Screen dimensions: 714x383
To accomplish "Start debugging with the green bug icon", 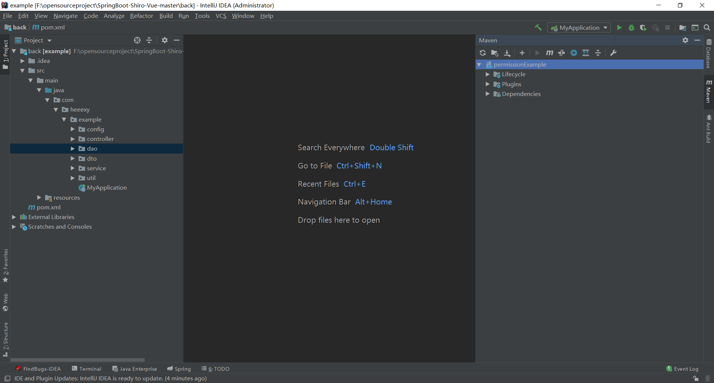I will pos(631,28).
